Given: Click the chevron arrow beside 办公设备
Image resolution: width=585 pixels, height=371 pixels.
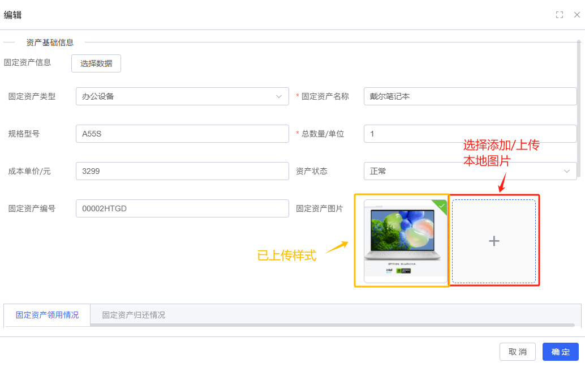Looking at the screenshot, I should pyautogui.click(x=279, y=96).
